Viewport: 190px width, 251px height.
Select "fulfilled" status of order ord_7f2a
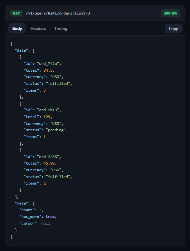[x=58, y=84]
